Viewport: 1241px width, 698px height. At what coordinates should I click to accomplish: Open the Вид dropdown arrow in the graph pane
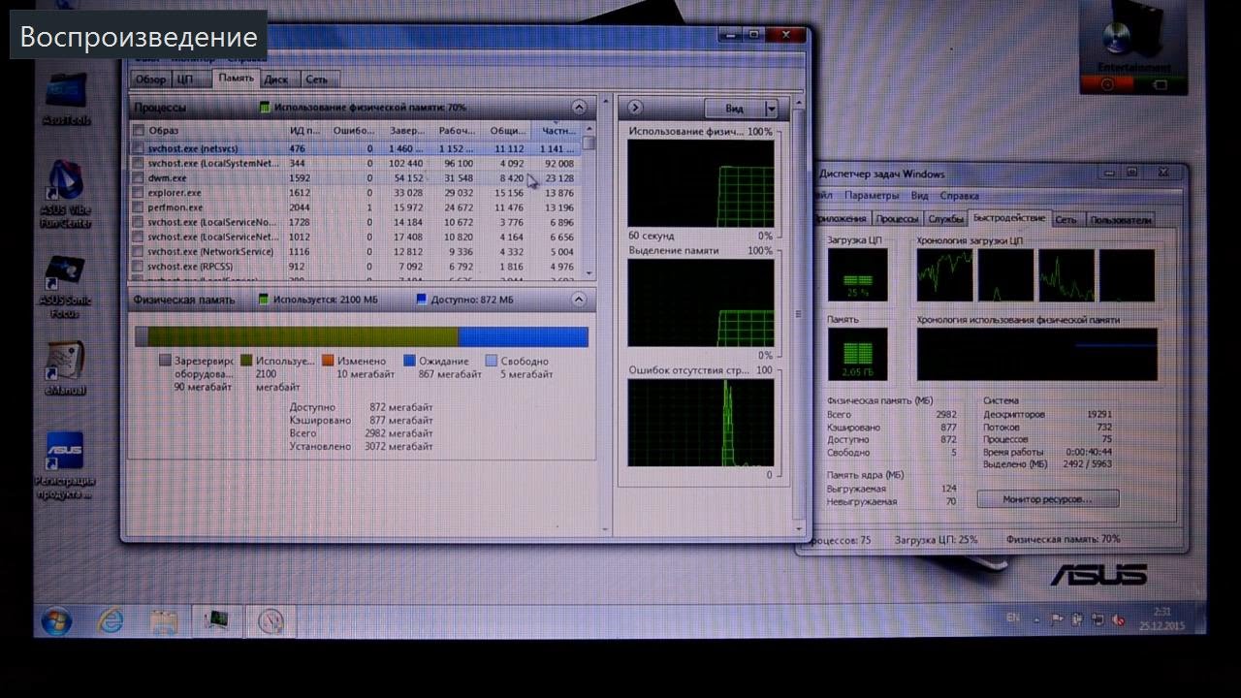(771, 108)
